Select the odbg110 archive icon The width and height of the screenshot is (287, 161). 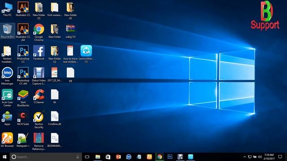70,31
